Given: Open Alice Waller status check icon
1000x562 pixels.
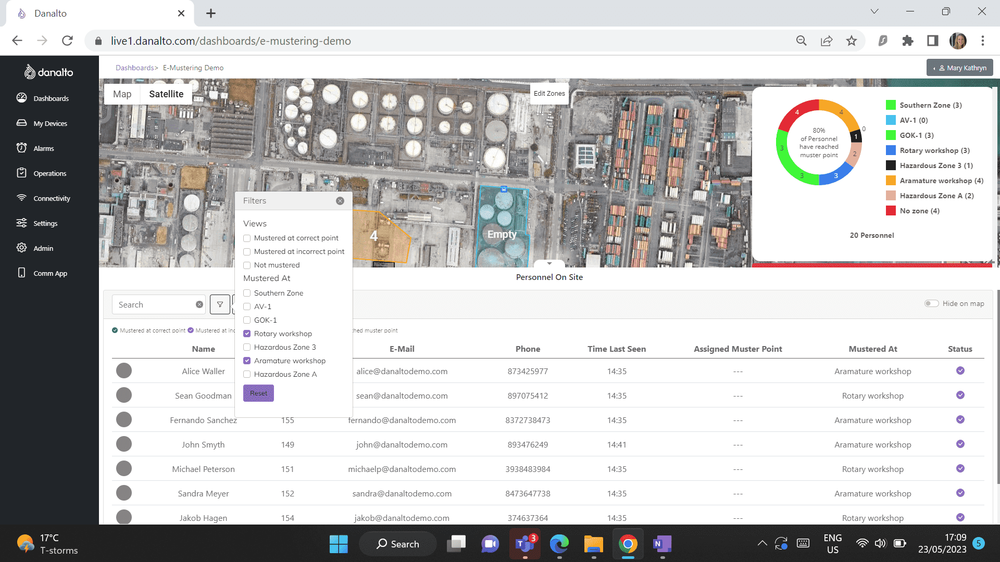Looking at the screenshot, I should coord(960,371).
